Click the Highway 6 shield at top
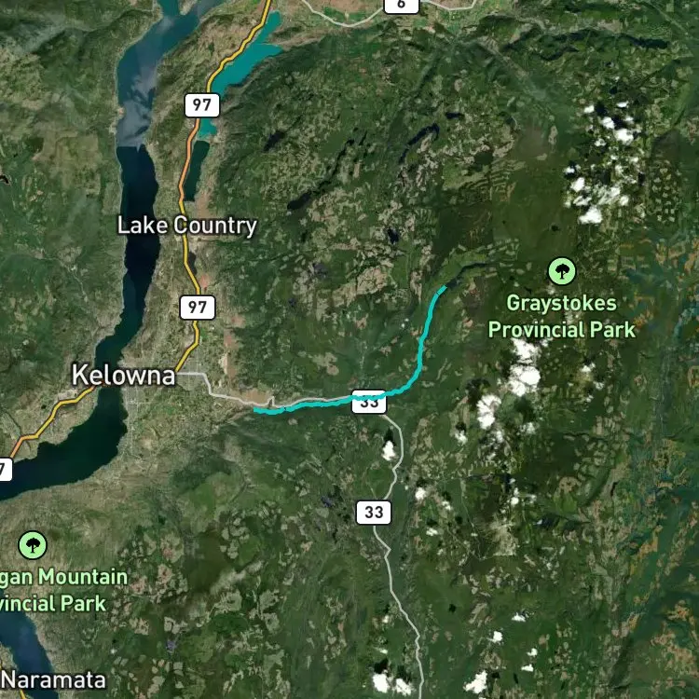Screen dimensions: 699x699 (x=401, y=6)
